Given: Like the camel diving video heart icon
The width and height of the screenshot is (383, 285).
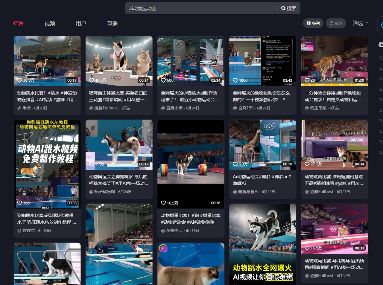Looking at the screenshot, I should click(19, 80).
